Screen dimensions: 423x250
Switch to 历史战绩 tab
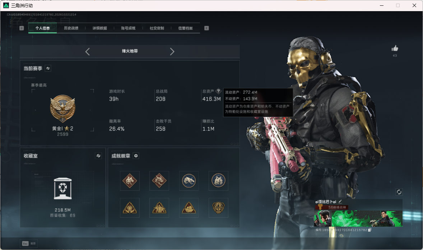[x=71, y=28]
